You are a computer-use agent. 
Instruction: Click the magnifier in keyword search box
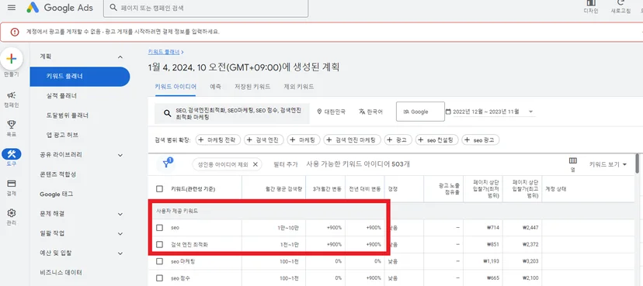(x=167, y=113)
